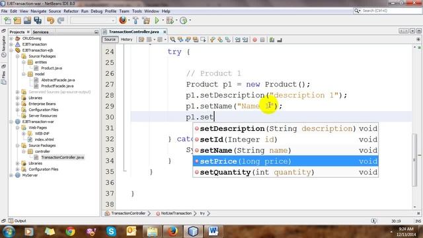Click the Source view button

point(110,40)
